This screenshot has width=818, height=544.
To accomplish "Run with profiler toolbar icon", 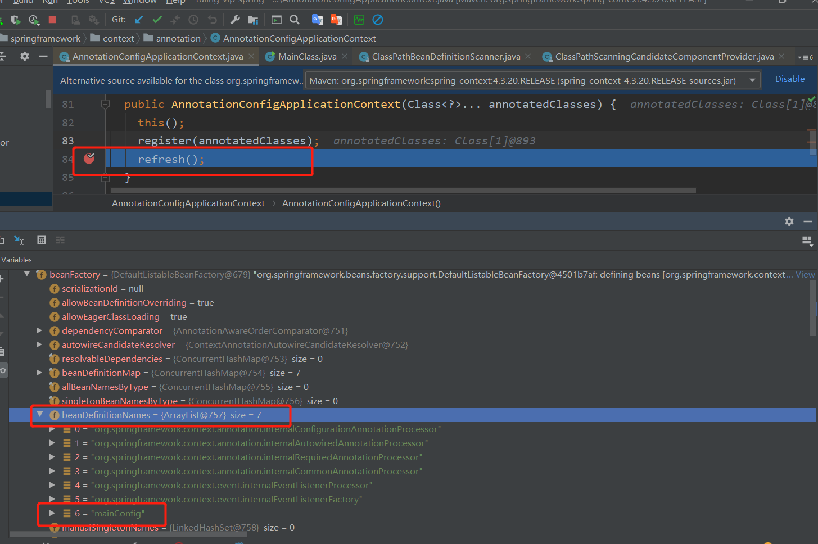I will point(34,20).
